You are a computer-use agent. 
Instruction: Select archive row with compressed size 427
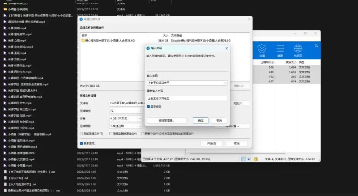[x=286, y=81]
